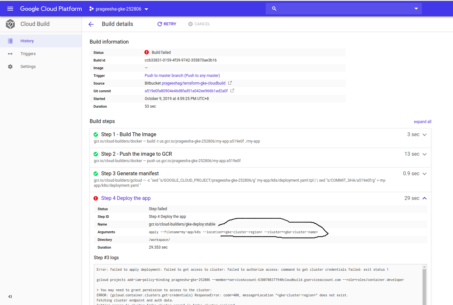The height and width of the screenshot is (305, 453).
Task: Click the expand all link
Action: pyautogui.click(x=422, y=122)
